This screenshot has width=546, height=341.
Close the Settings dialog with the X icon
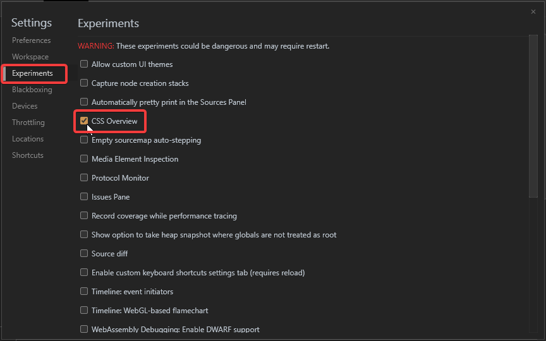point(533,12)
